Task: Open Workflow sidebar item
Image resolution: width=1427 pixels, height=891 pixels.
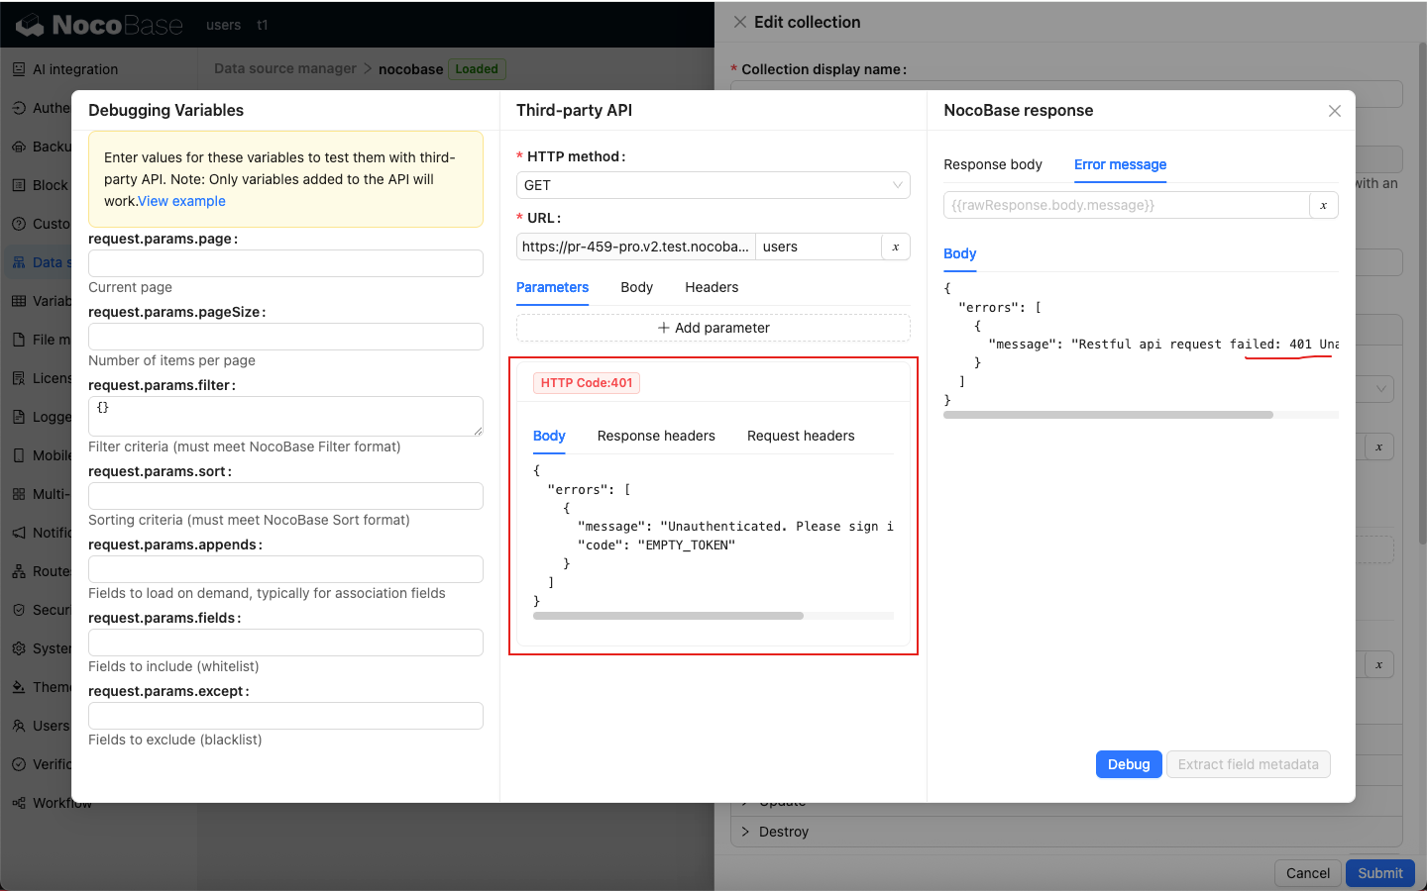Action: point(61,803)
